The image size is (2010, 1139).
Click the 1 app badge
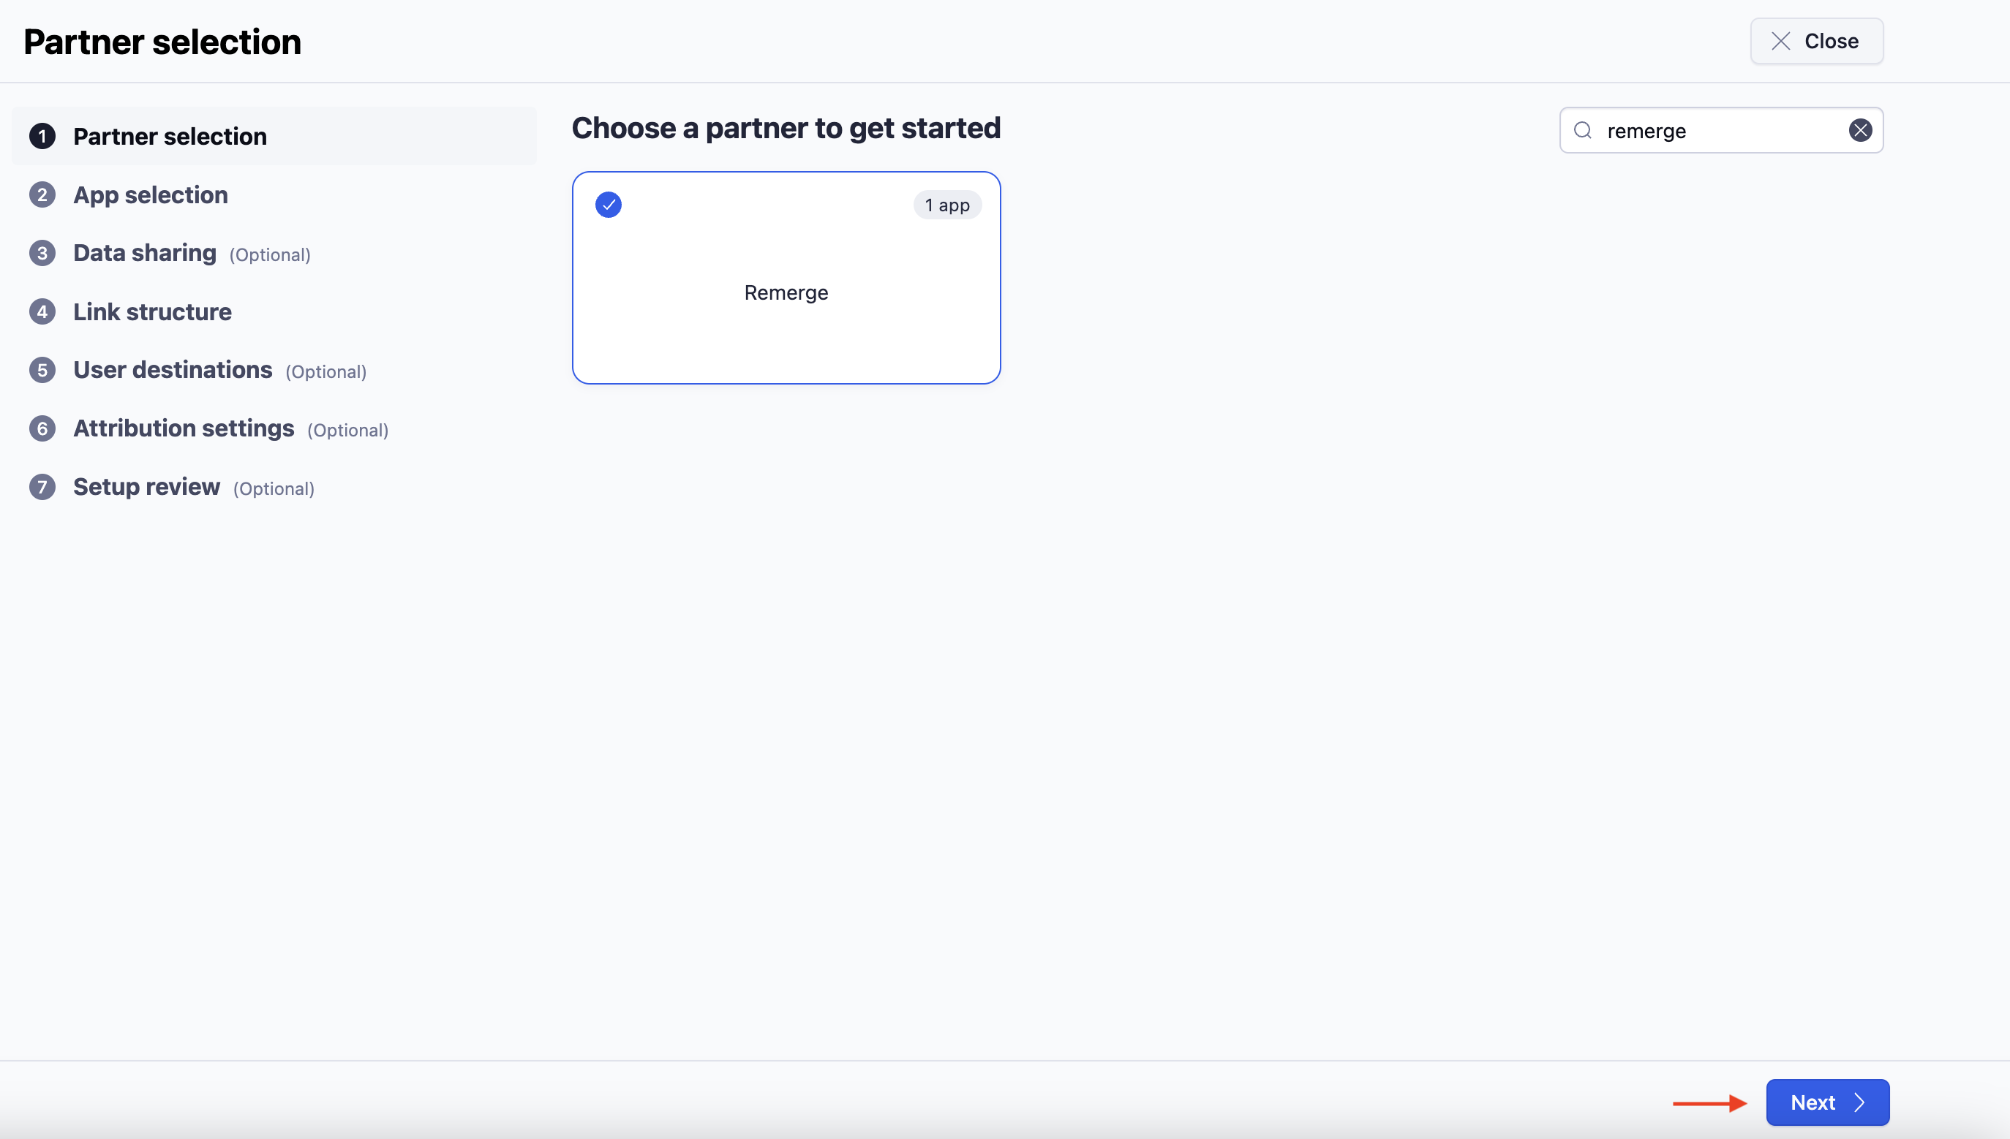pos(947,205)
